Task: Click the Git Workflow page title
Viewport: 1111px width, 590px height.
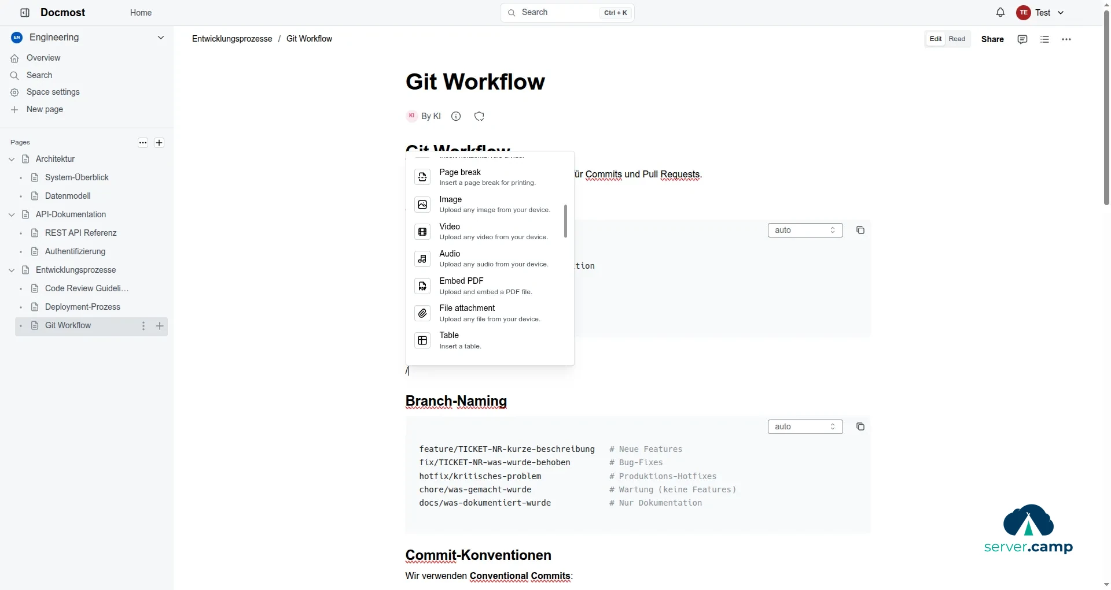Action: (x=475, y=81)
